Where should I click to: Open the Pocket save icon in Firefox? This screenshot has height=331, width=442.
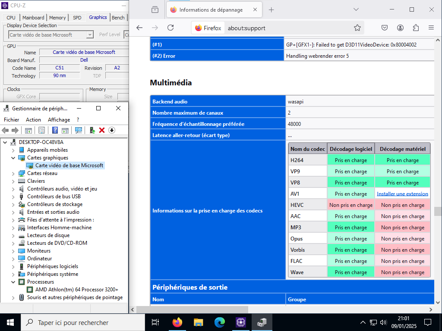(x=385, y=28)
